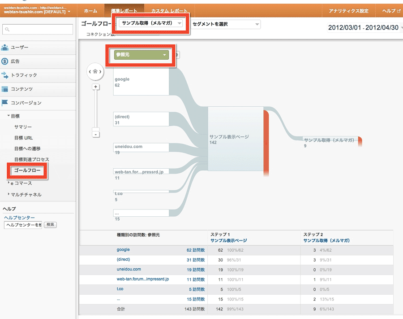Zoom out with the minus button
Image resolution: width=403 pixels, height=319 pixels.
tap(95, 133)
